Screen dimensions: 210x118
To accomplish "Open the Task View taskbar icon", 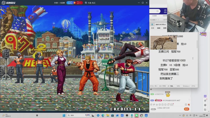I will (x=93, y=115).
